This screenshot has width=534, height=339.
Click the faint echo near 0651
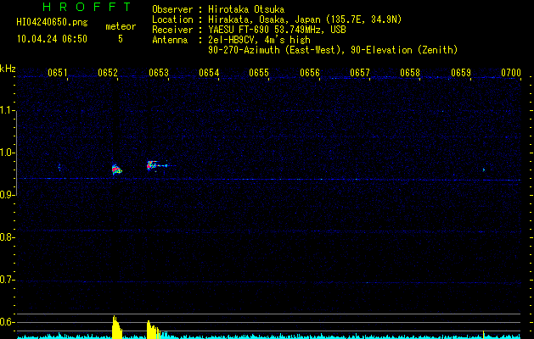point(59,167)
